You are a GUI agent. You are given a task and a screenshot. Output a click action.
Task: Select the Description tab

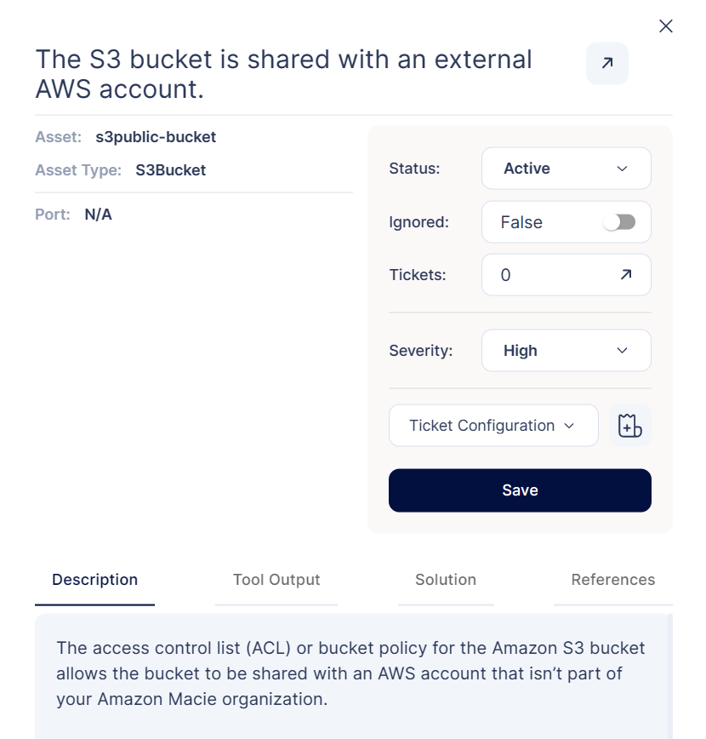[94, 580]
